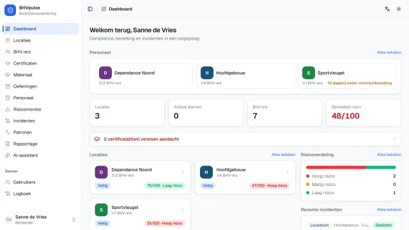Click the Gebruikers users icon

coord(8,182)
